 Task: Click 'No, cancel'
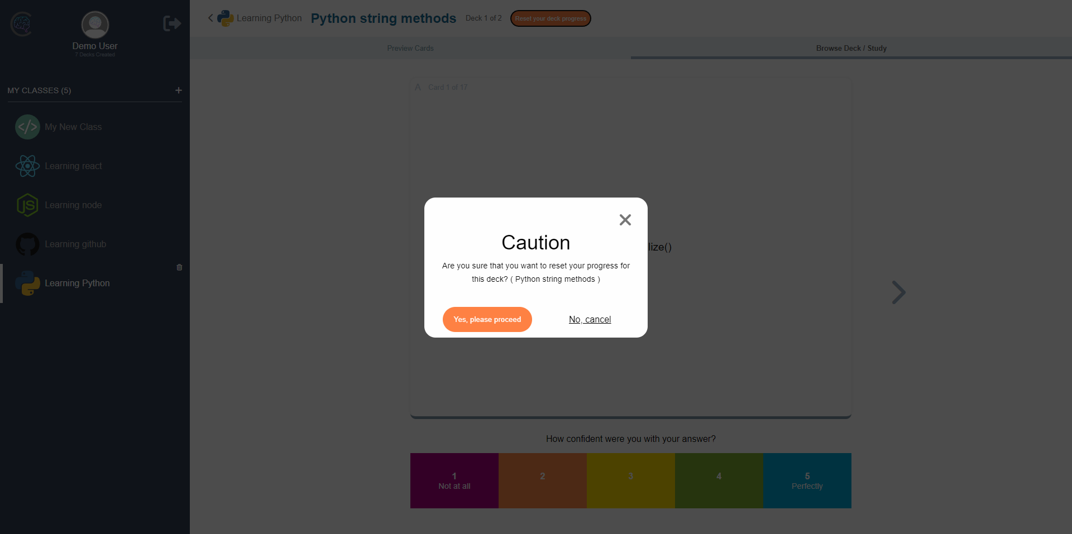(x=590, y=319)
